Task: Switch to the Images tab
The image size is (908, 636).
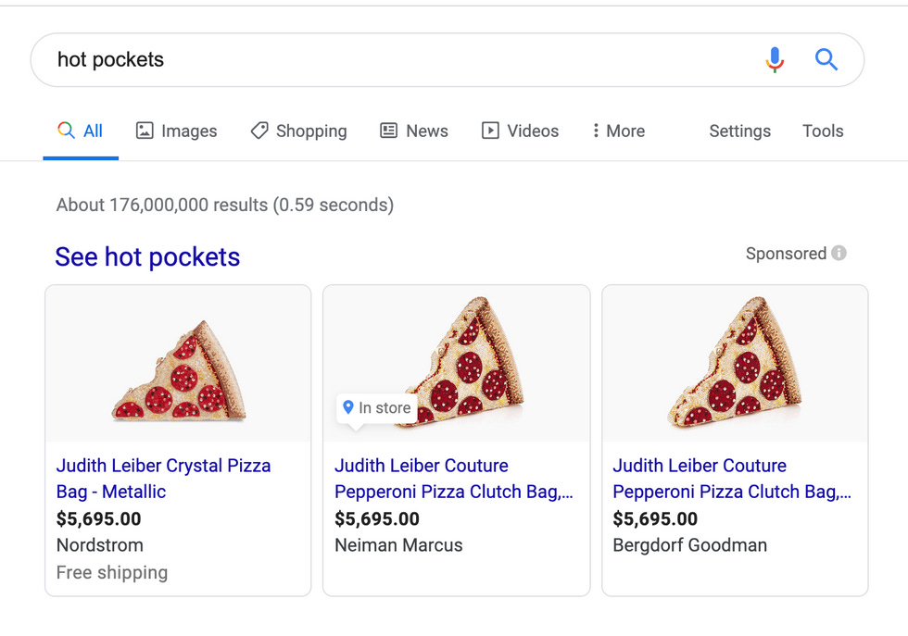Action: coord(177,131)
